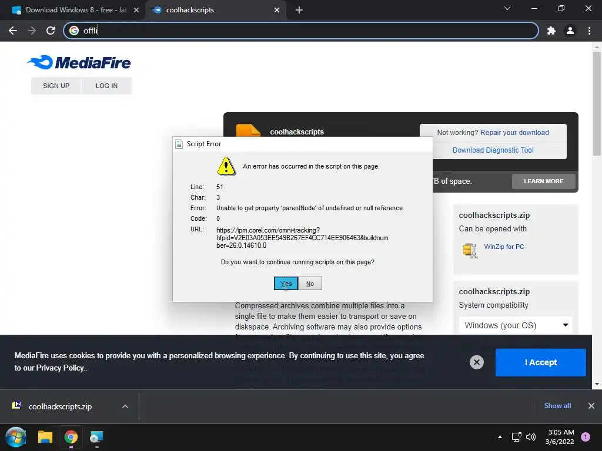The width and height of the screenshot is (602, 451).
Task: Click the LOG IN button
Action: pos(107,86)
